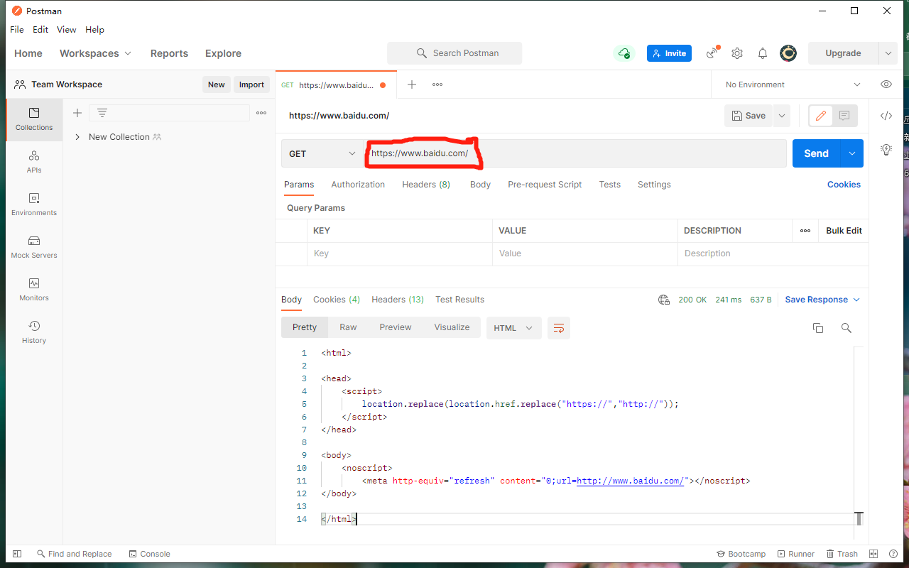Search within the response body
Image resolution: width=909 pixels, height=568 pixels.
click(x=847, y=328)
